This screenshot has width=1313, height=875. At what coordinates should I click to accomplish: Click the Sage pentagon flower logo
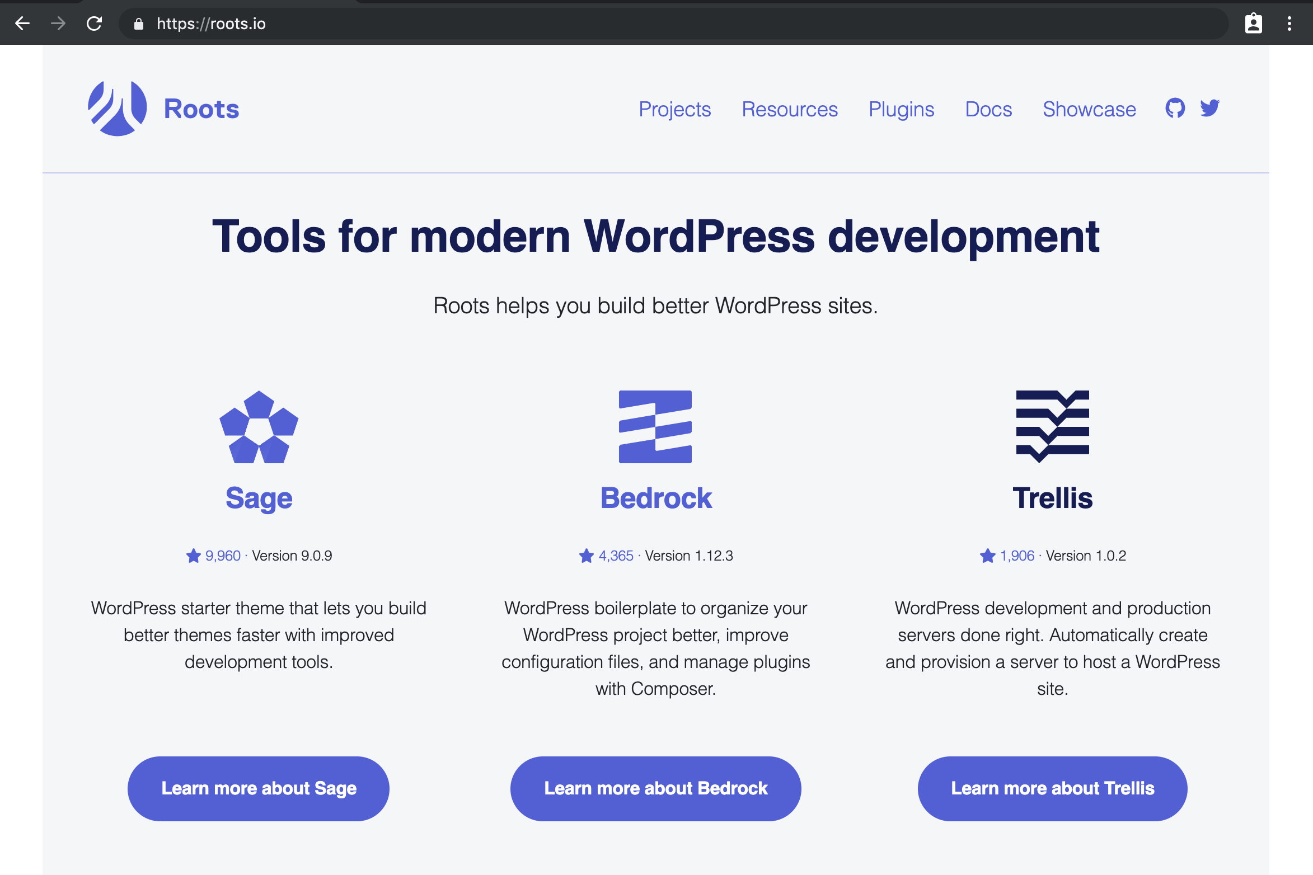pos(259,427)
